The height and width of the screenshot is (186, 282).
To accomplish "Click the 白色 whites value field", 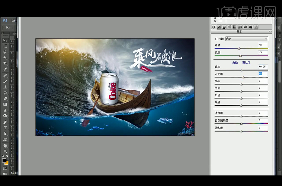I will pos(263,95).
